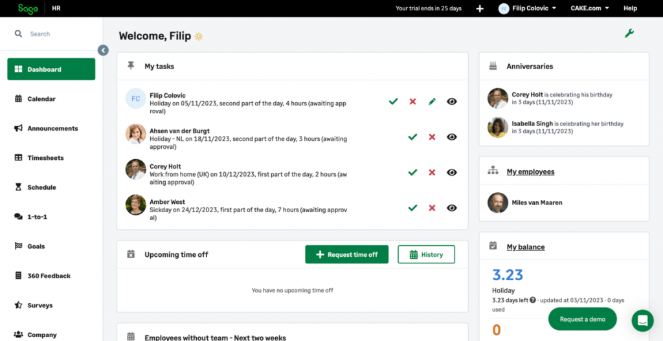Click the 360 Feedback sidebar icon

tap(18, 276)
